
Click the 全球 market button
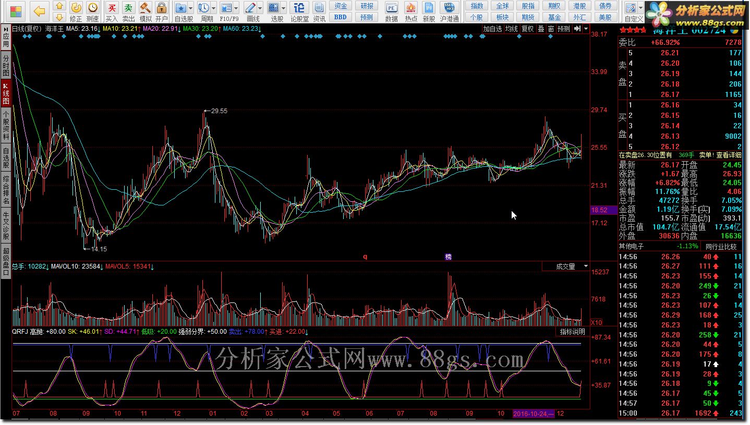pyautogui.click(x=502, y=6)
